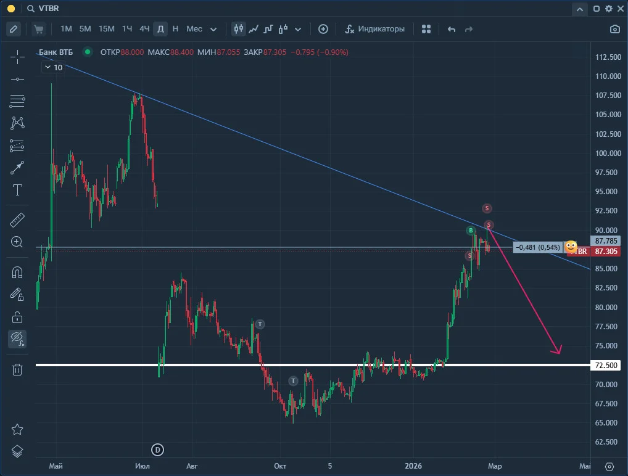
Task: Open favorites with the star icon
Action: point(17,430)
